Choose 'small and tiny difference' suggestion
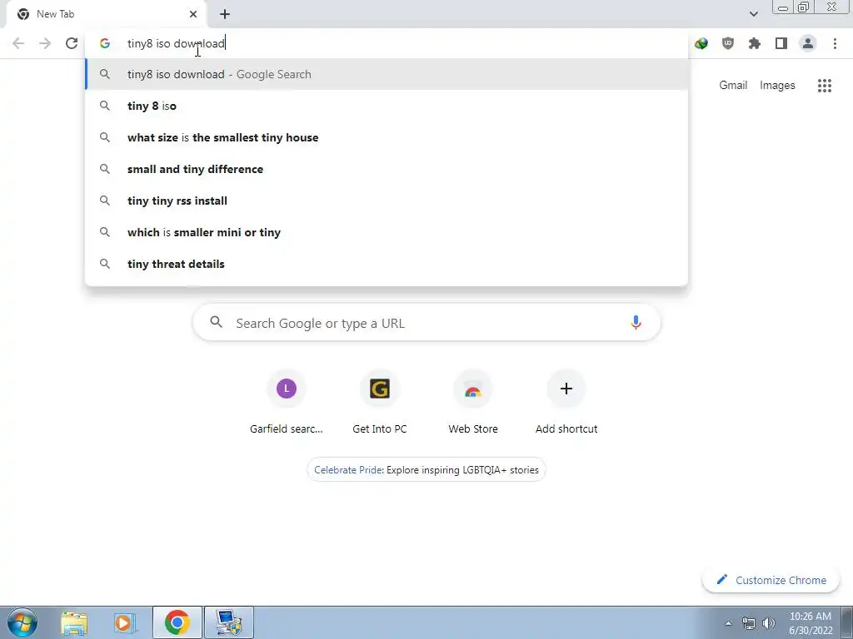Image resolution: width=853 pixels, height=639 pixels. (x=387, y=169)
